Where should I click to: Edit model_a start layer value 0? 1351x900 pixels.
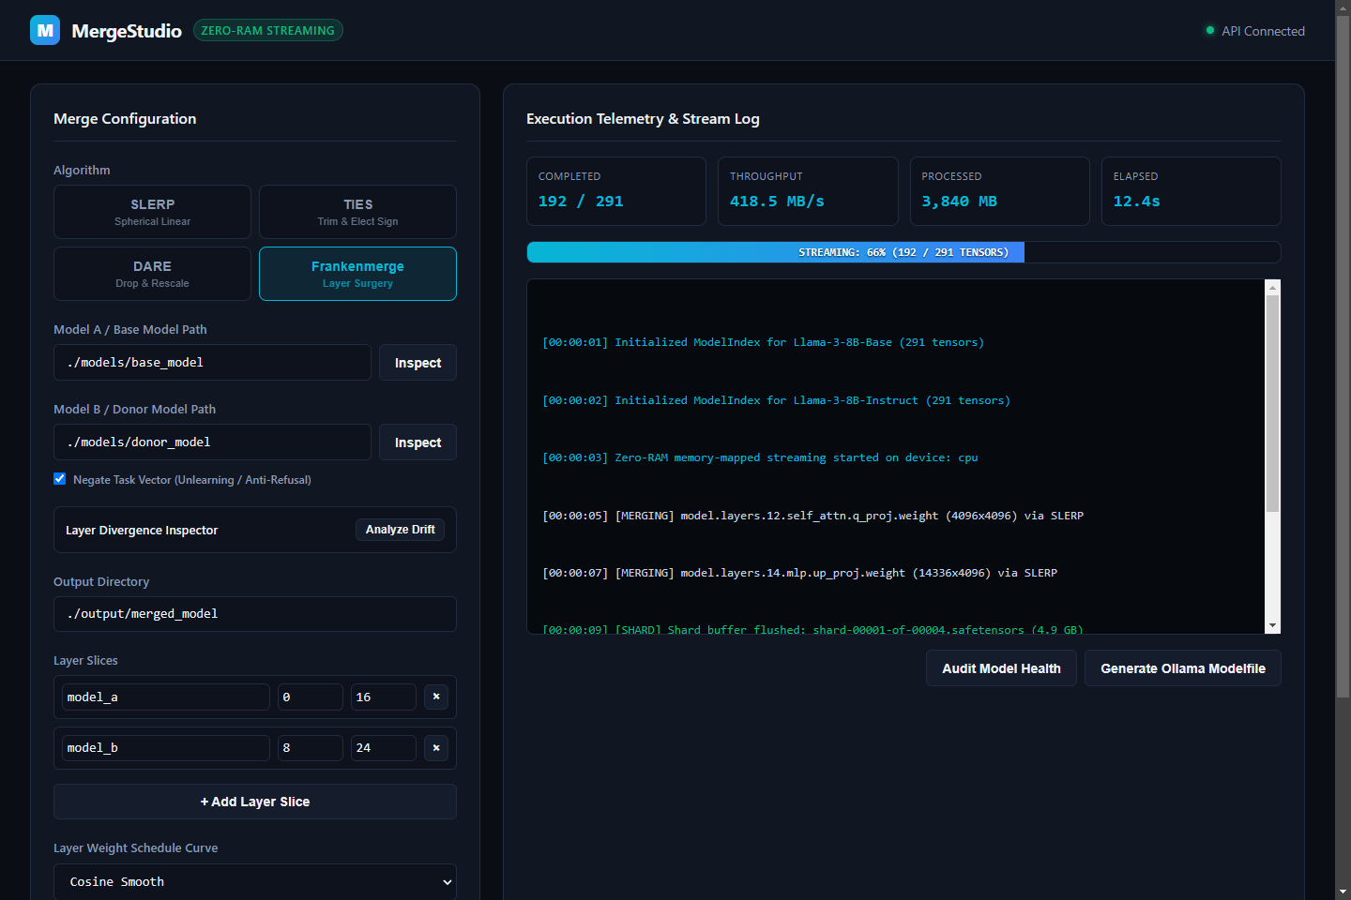click(x=311, y=697)
